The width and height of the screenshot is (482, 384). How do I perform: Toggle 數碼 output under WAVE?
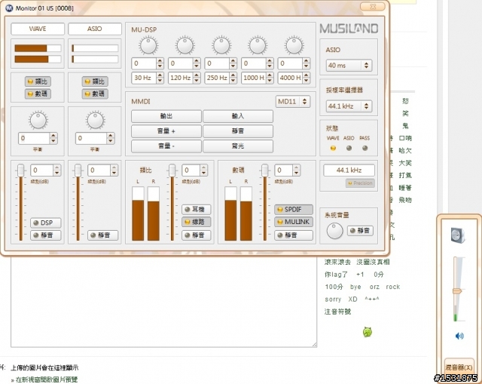[38, 94]
